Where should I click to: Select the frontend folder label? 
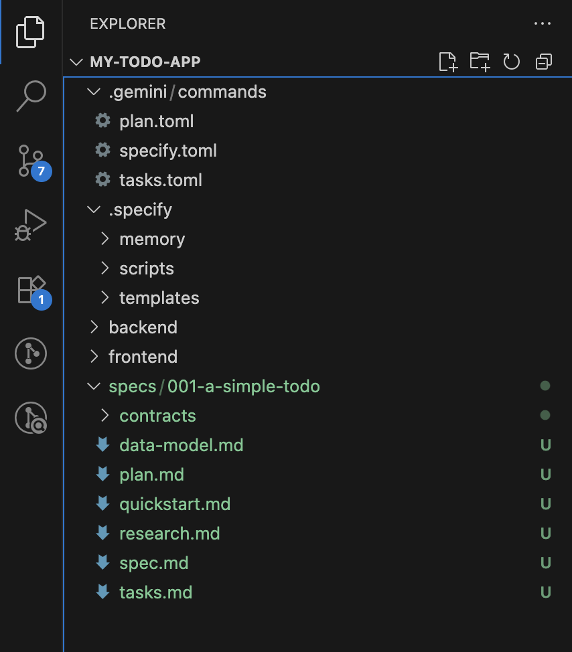point(143,357)
